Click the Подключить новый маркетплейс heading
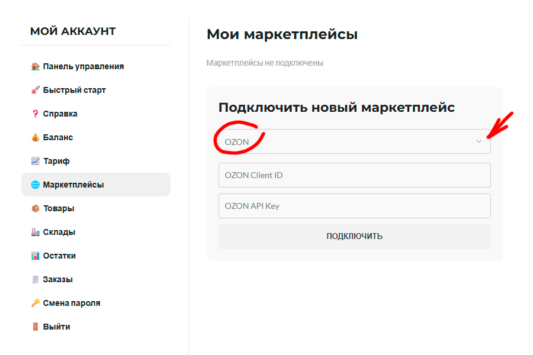The width and height of the screenshot is (533, 355). [x=336, y=107]
